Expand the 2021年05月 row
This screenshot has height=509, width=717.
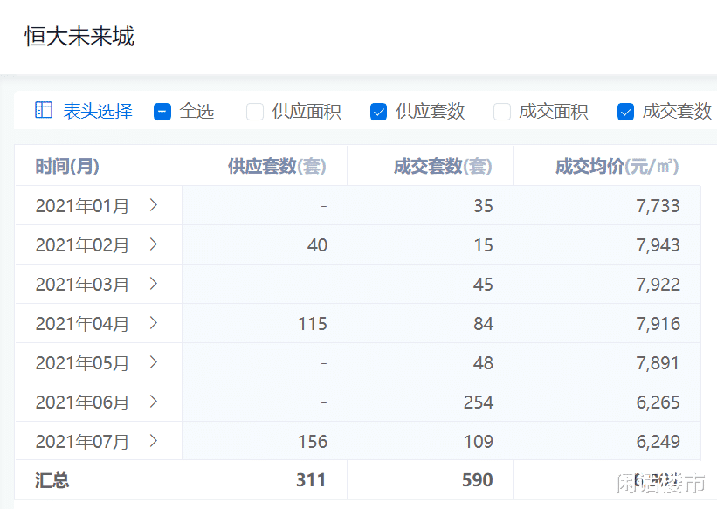[x=154, y=362]
